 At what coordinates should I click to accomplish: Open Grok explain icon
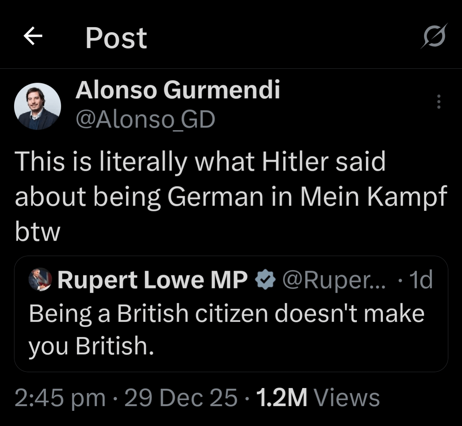point(434,36)
